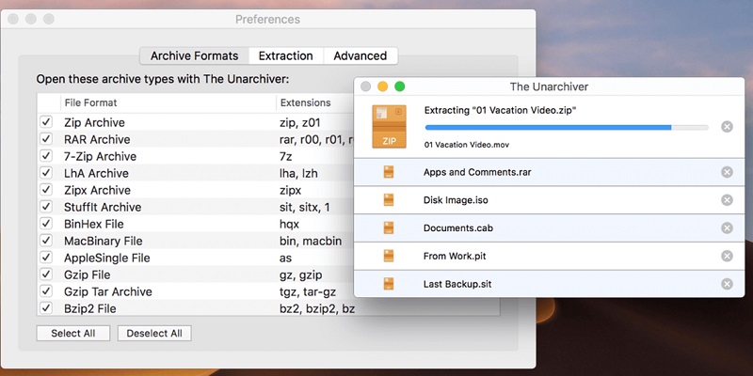Click the "lha, lzh" extensions cell

298,173
